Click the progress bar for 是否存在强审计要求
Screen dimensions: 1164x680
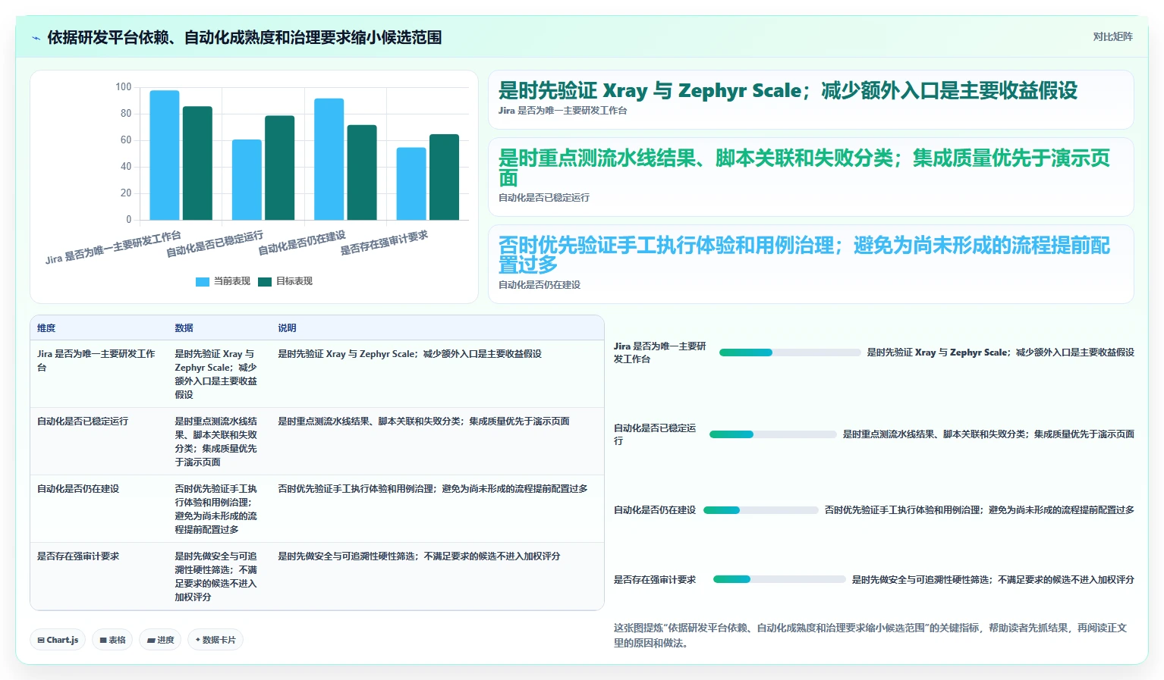779,579
